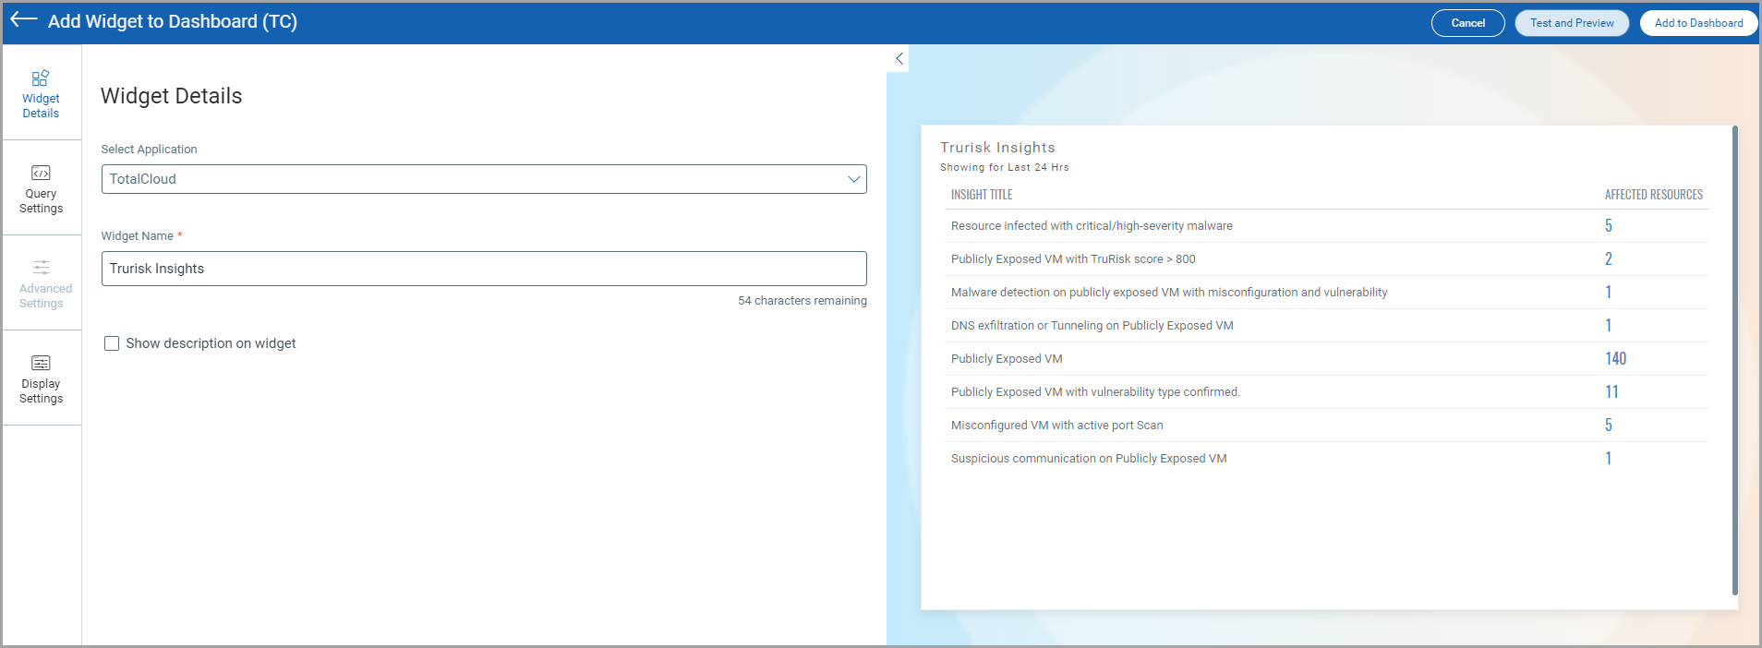Click count 2 for TruRisk score > 800
Screen dimensions: 1762x648
(x=1608, y=259)
